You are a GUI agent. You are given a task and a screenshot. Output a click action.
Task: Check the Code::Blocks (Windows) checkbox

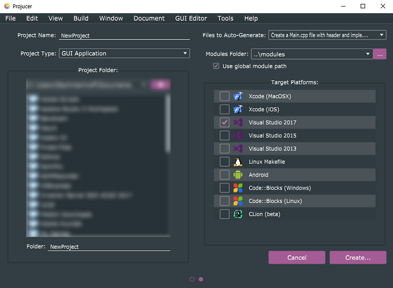pos(224,188)
